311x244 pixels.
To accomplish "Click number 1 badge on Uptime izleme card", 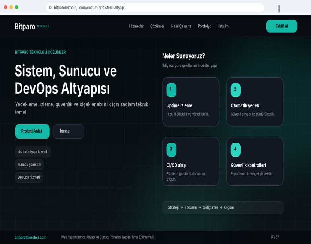I will 171,90.
